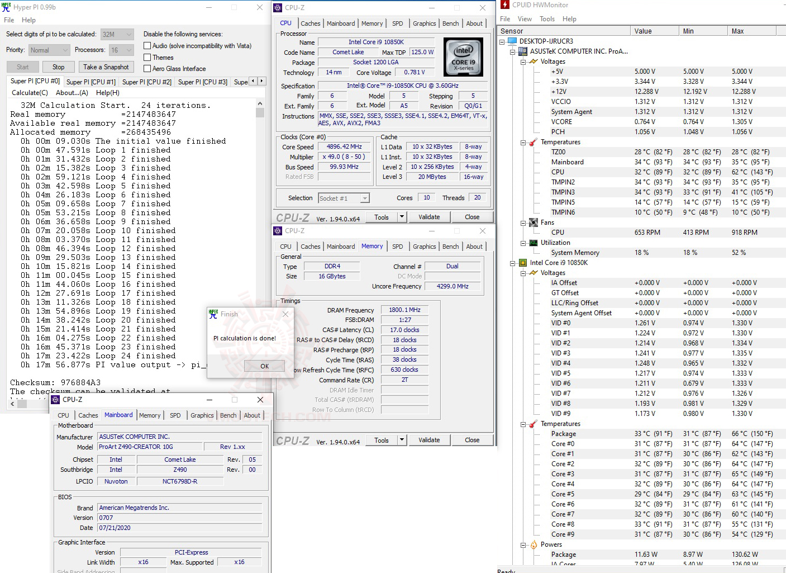Screen dimensions: 786x573
Task: Collapse the DESKTOP-IJRUCR3 tree node
Action: click(502, 41)
